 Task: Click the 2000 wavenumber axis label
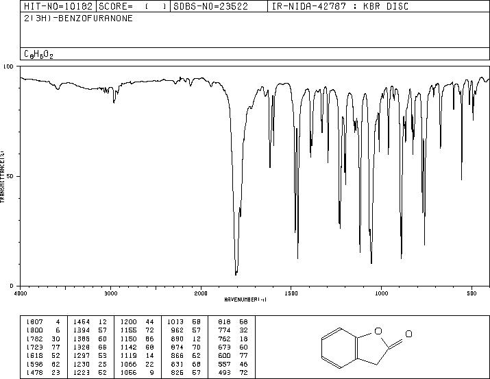pos(201,293)
